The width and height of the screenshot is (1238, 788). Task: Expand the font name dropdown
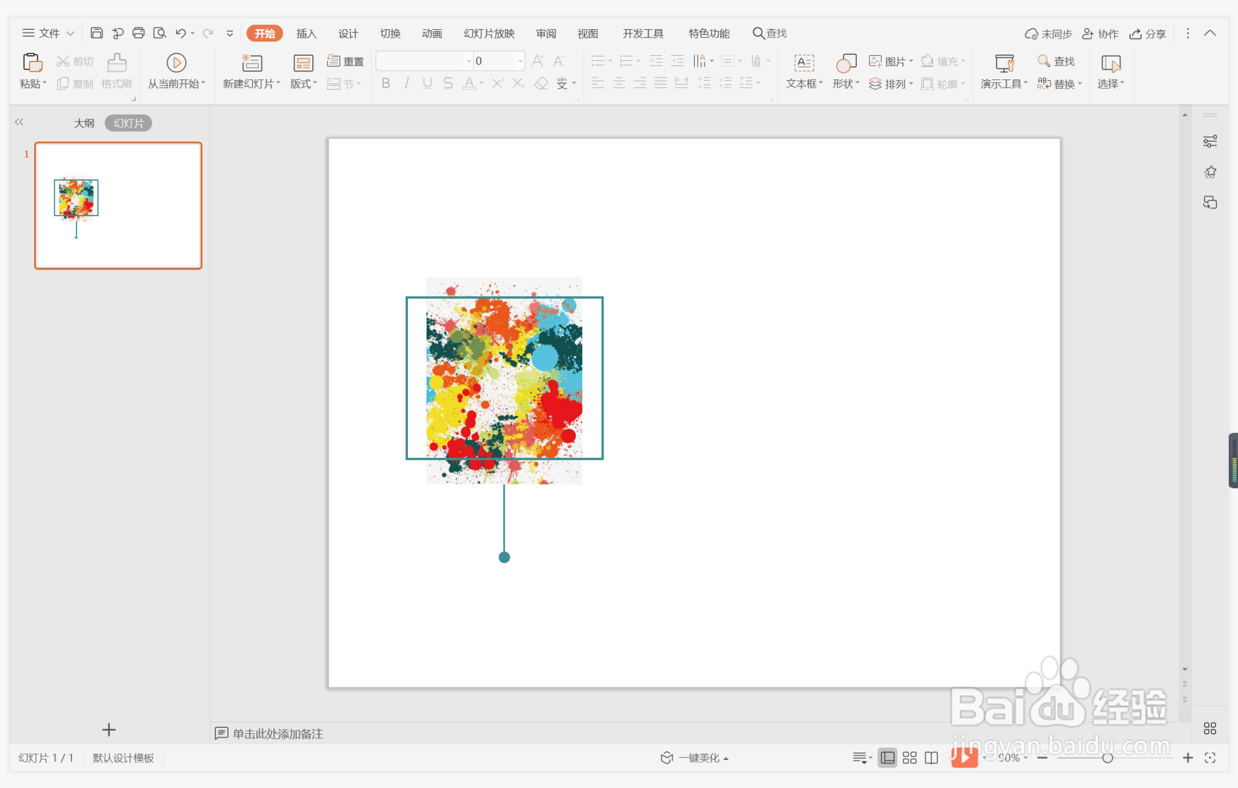(x=469, y=61)
